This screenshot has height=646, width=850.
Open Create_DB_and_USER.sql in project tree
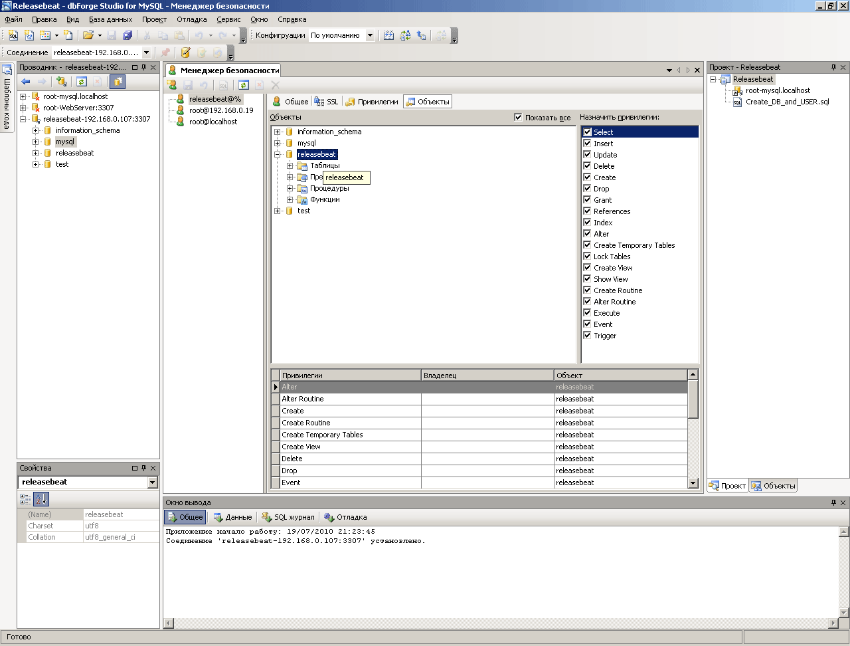point(787,102)
